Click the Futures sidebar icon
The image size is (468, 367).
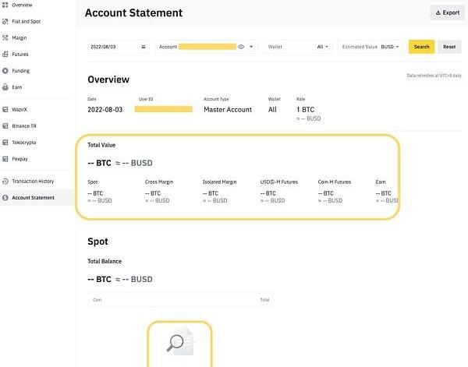[x=5, y=55]
